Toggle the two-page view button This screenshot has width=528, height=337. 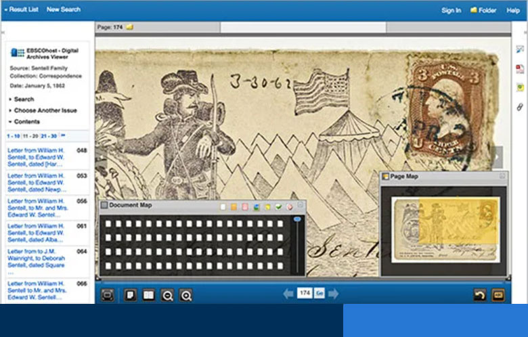(x=149, y=295)
